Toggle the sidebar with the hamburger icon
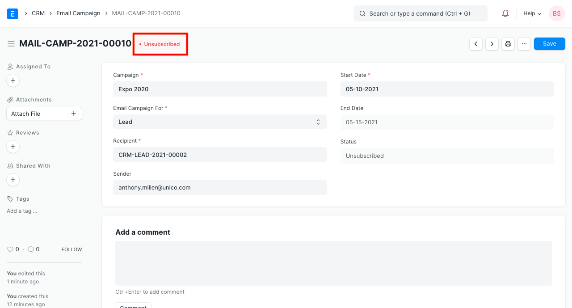 click(11, 43)
